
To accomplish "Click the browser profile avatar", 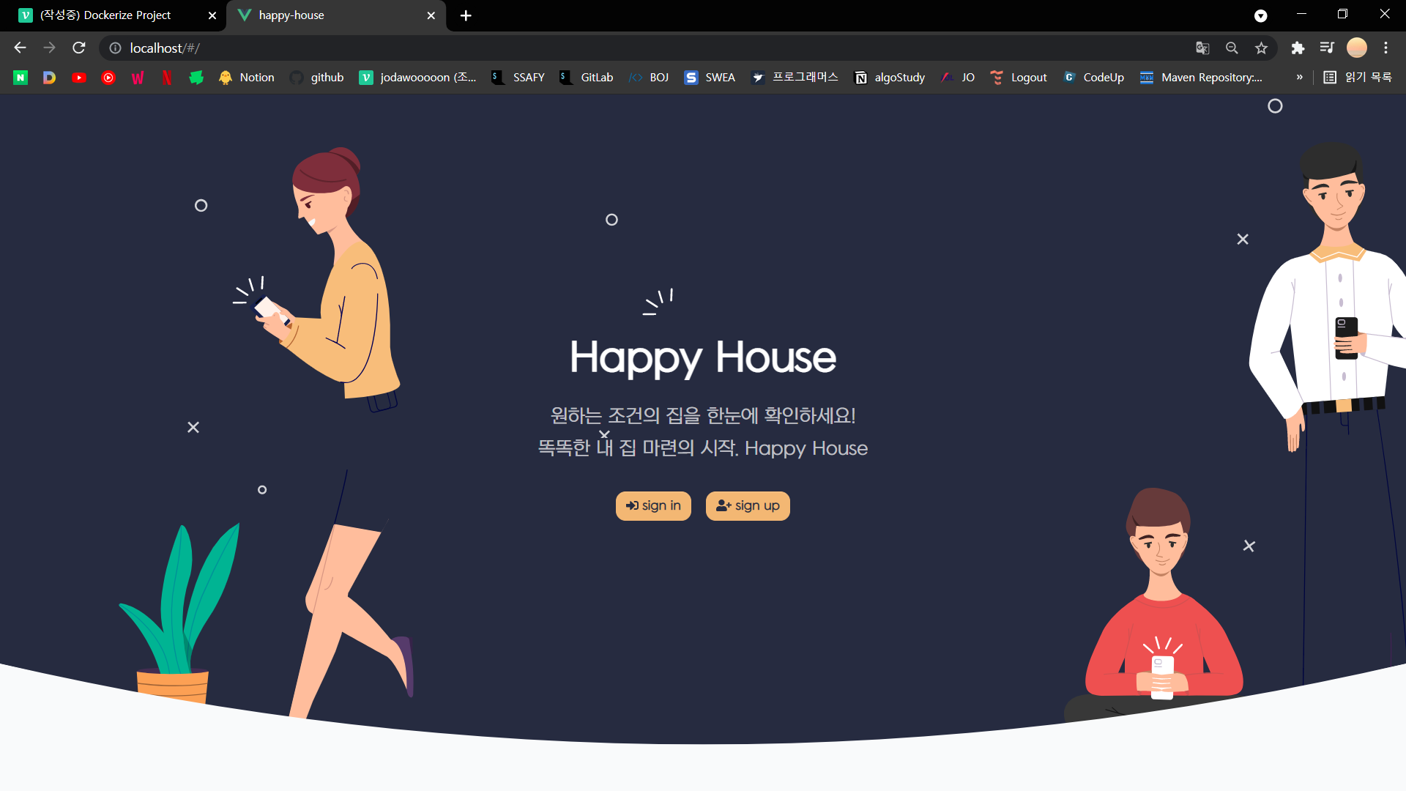I will click(x=1357, y=48).
